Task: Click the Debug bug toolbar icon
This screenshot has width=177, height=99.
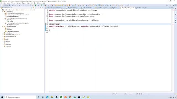Action: 38,5
